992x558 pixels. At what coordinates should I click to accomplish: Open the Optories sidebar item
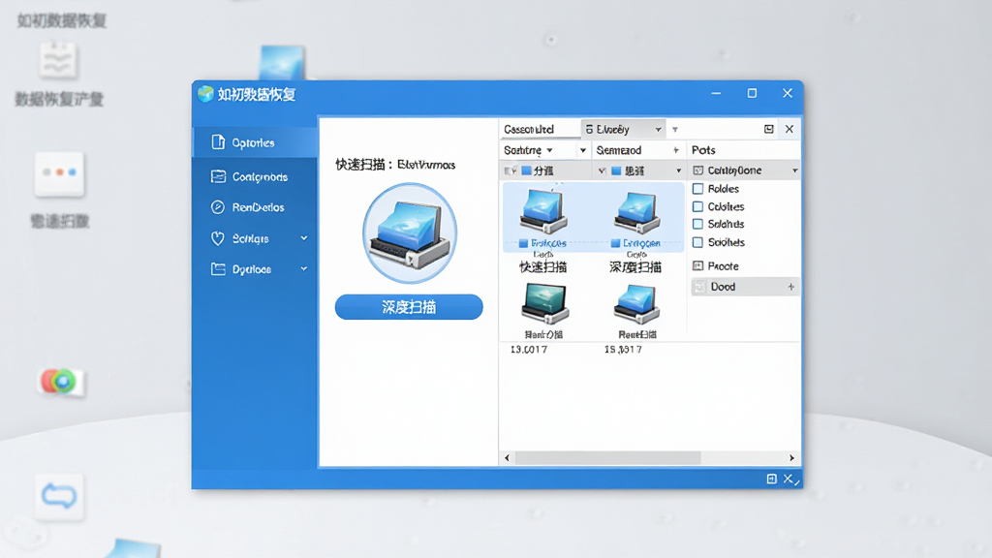255,142
